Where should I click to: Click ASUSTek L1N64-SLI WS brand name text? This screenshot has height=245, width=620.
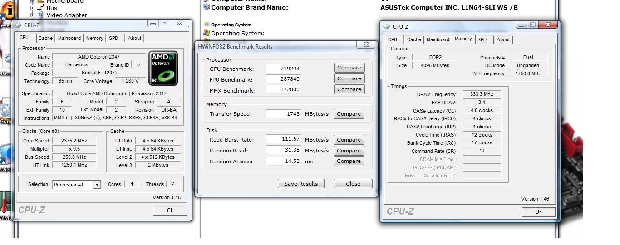coord(449,7)
